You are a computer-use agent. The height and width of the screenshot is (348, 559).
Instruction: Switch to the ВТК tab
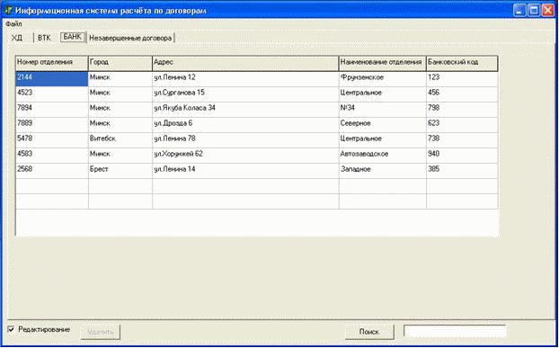click(44, 38)
